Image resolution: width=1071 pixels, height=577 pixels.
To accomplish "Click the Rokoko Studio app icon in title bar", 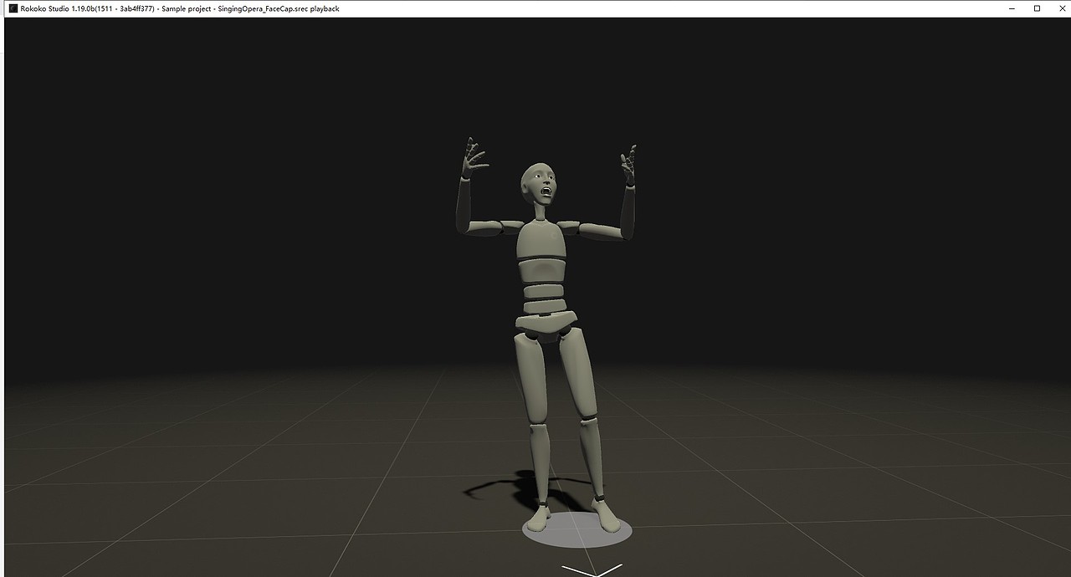I will [x=13, y=8].
